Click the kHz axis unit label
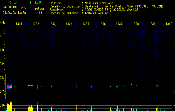 [x=3, y=22]
